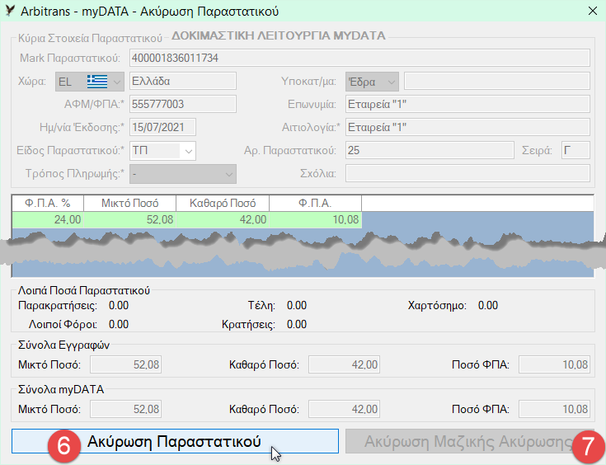Viewport: 606px width, 465px height.
Task: Click the Σειρά field
Action: (x=575, y=150)
